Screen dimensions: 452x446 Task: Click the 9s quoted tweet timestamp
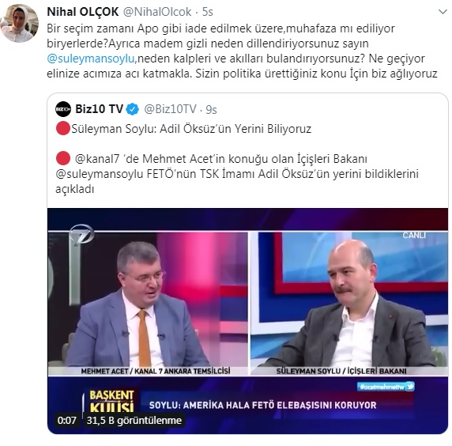click(211, 110)
